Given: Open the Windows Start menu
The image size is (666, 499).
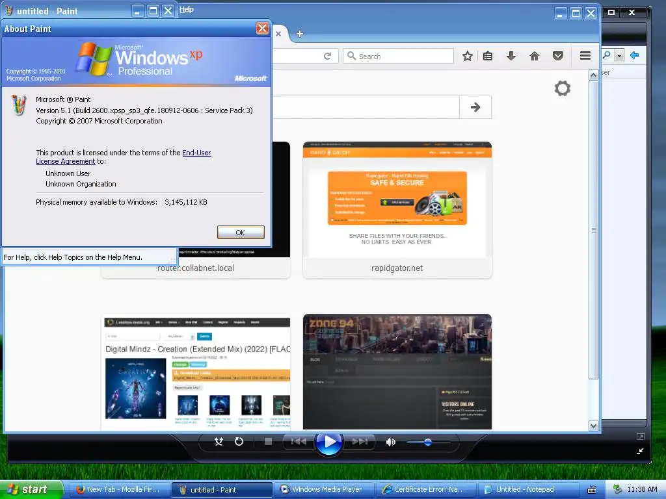Looking at the screenshot, I should point(31,489).
